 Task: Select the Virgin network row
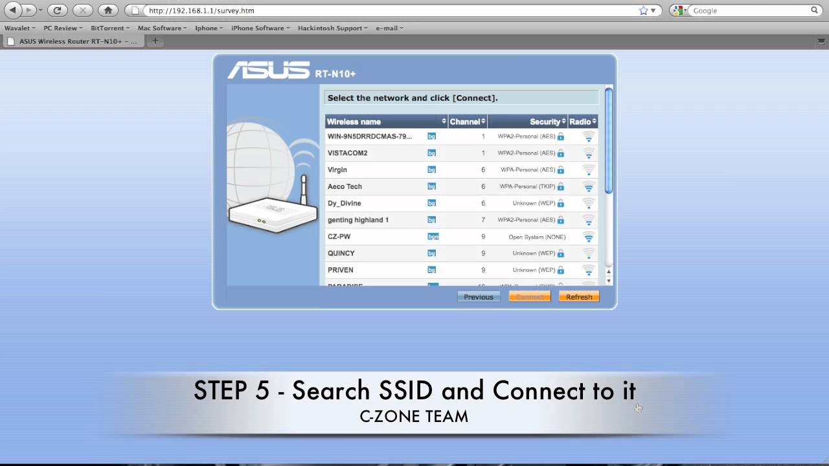click(461, 170)
